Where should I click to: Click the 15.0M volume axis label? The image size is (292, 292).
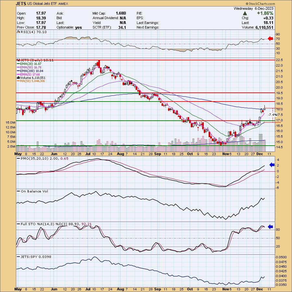point(10,123)
